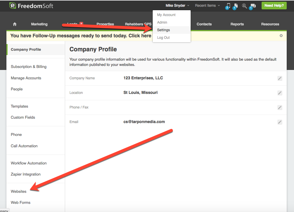Go to Subscription & Billing settings
This screenshot has width=294, height=212.
click(x=29, y=66)
